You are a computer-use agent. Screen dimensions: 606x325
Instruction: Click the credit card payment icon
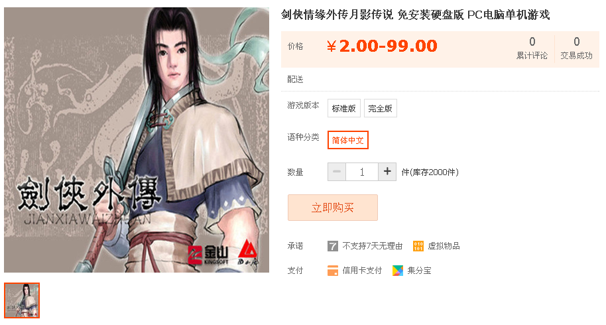tap(332, 271)
